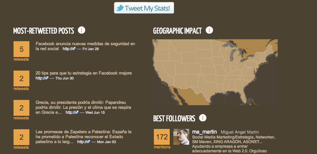
Task: Click the Grecia, su presidente podría dimitir post text
Action: click(x=83, y=107)
